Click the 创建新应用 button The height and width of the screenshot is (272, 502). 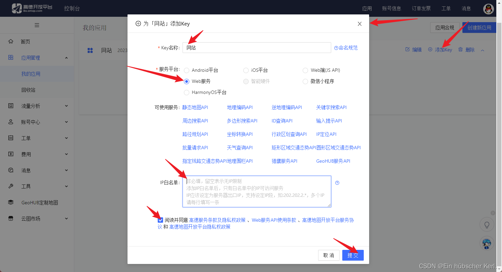pyautogui.click(x=479, y=28)
